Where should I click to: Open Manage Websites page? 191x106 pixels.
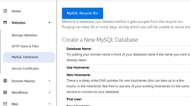point(24,35)
